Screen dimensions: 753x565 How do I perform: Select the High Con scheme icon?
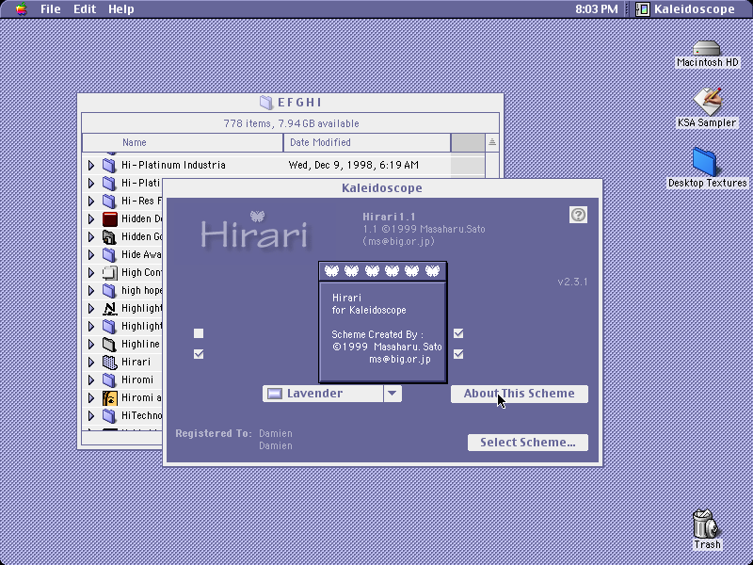pos(109,272)
